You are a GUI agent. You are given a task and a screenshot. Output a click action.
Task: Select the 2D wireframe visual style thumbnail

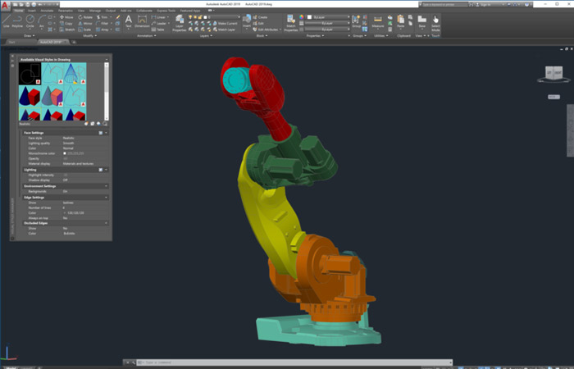click(x=30, y=75)
